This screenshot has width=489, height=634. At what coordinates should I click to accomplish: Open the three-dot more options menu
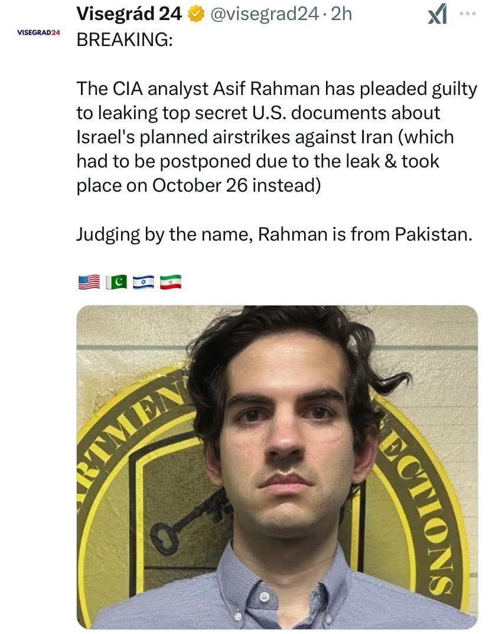coord(468,14)
